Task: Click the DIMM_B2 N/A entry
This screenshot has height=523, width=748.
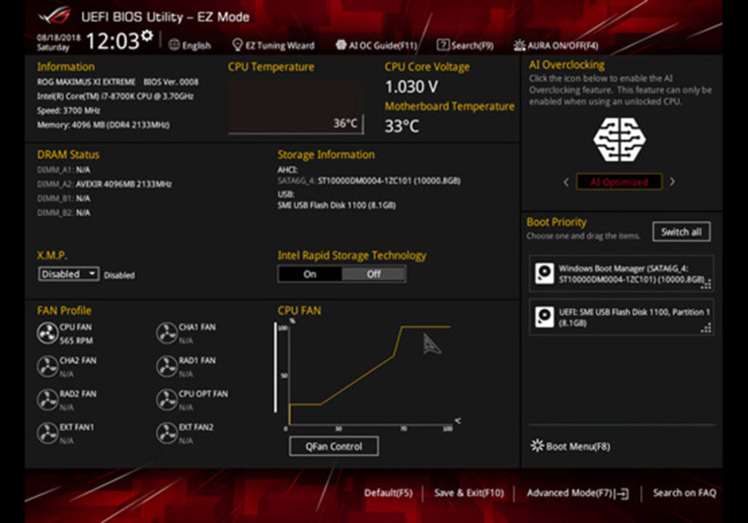Action: (63, 212)
